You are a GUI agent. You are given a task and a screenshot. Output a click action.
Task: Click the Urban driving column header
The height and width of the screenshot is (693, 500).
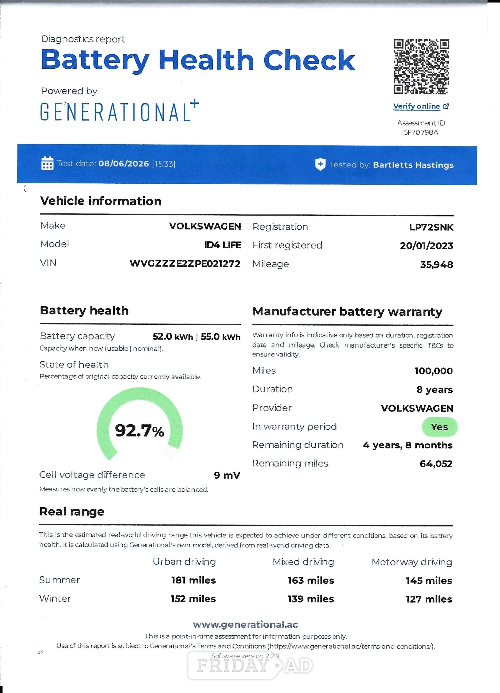(x=184, y=562)
